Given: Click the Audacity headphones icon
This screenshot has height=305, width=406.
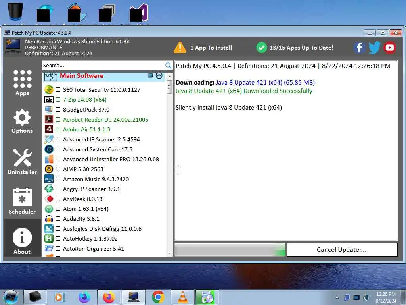Looking at the screenshot, I should coord(49,219).
